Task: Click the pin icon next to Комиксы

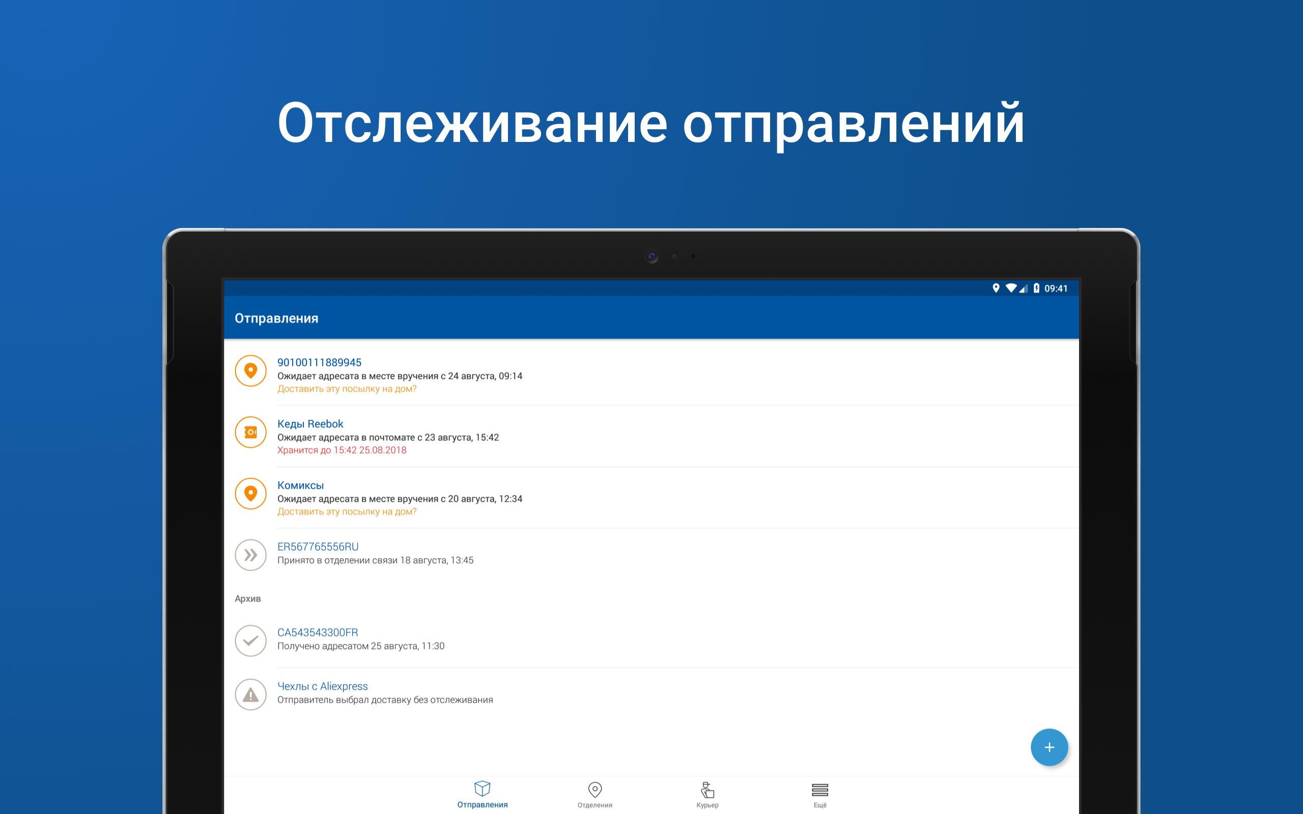Action: (x=250, y=493)
